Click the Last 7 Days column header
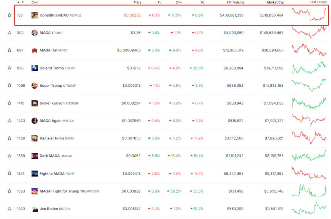 point(318,2)
